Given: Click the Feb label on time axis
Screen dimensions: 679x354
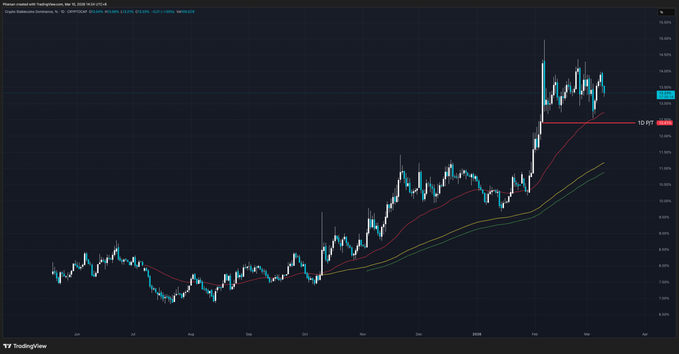Looking at the screenshot, I should (534, 334).
